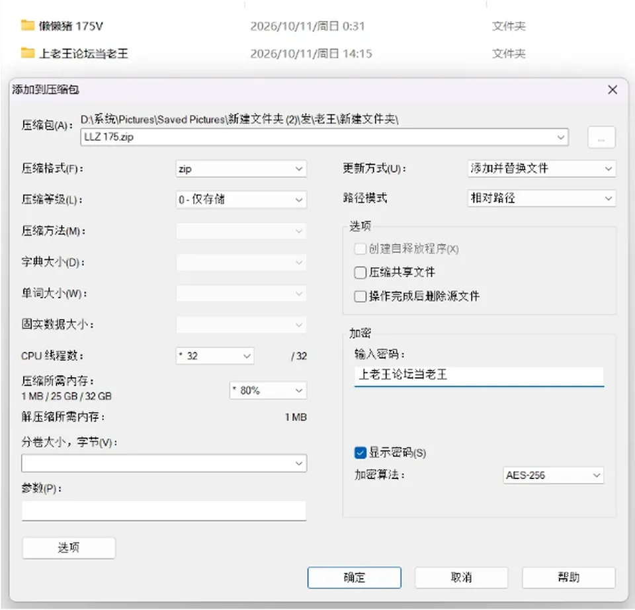635x610 pixels.
Task: Click the 输入密码 password field
Action: (479, 376)
